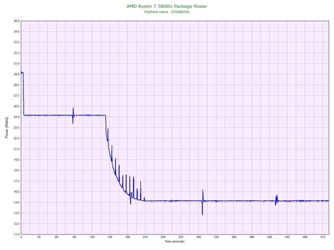Click the x-axis tick label 300
The image size is (334, 250).
click(x=198, y=237)
